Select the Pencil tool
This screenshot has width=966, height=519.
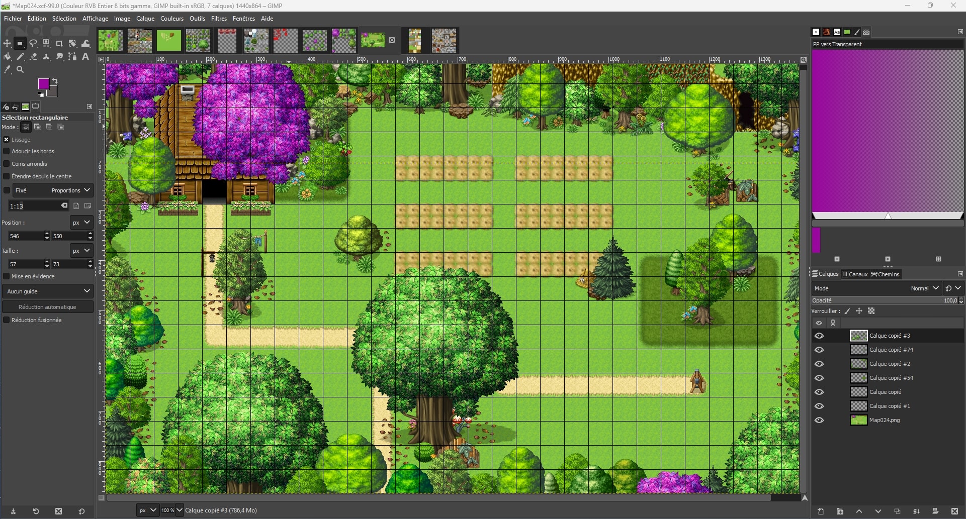(x=20, y=57)
